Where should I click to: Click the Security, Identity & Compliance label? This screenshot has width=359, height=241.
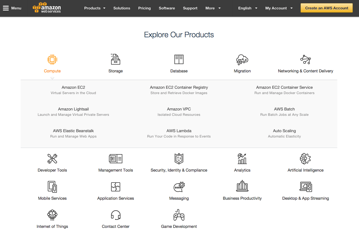(179, 170)
